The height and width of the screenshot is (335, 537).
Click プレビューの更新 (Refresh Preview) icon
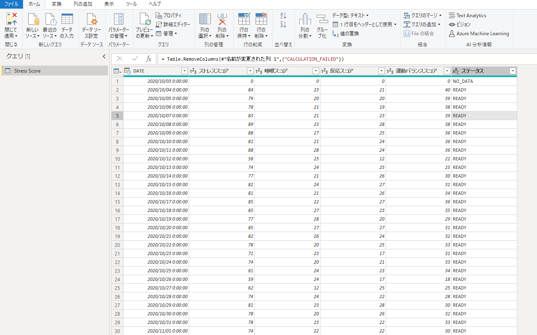(144, 19)
